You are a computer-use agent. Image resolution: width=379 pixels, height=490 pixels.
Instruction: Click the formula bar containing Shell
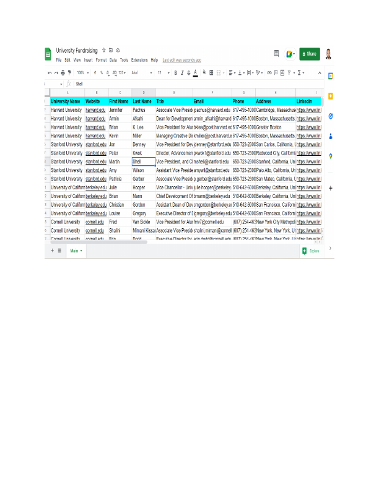pos(199,84)
